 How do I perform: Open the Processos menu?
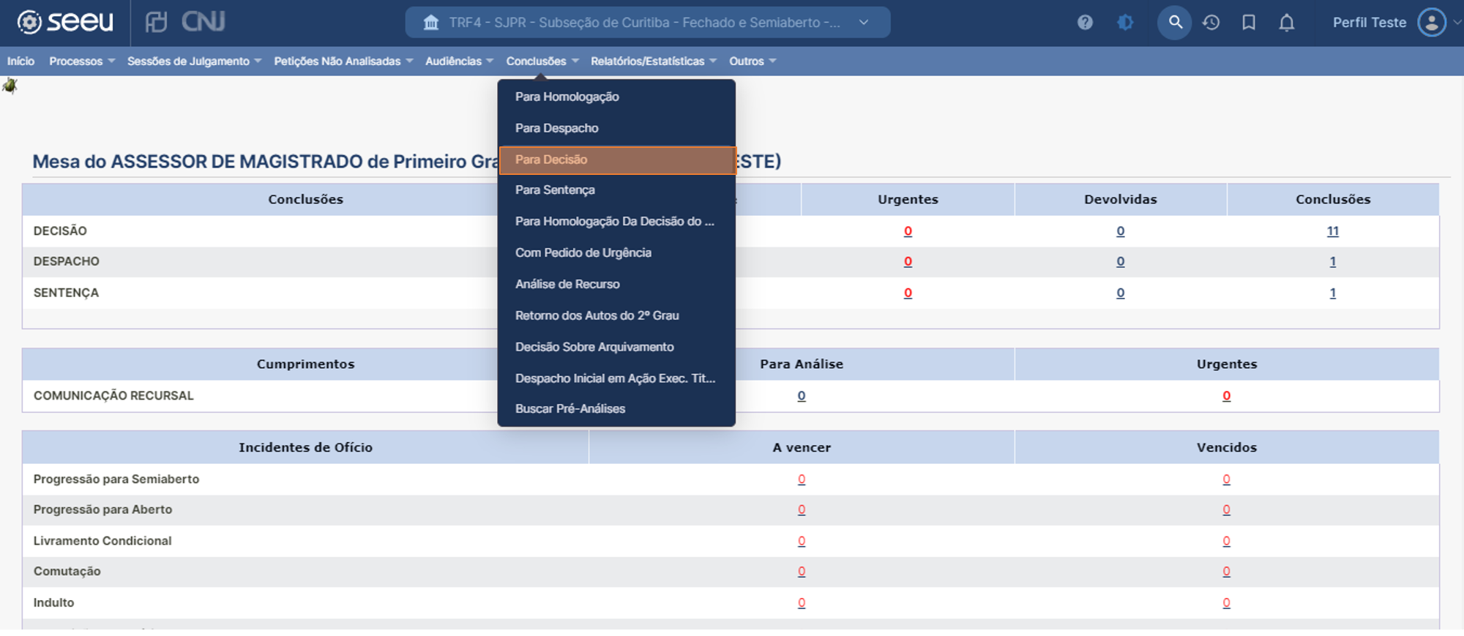point(82,61)
